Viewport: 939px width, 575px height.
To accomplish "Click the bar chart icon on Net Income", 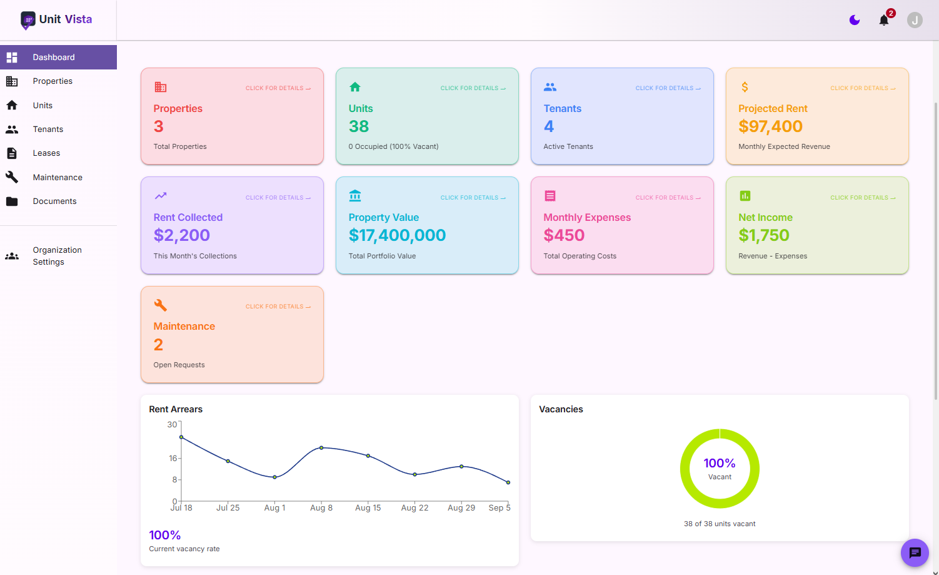I will click(x=745, y=196).
